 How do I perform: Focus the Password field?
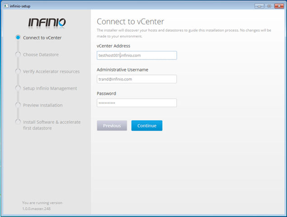(136, 103)
